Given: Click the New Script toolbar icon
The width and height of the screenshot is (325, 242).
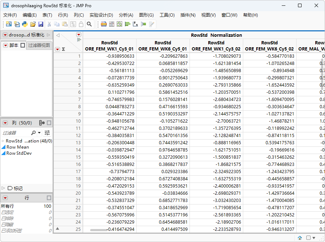Looking at the screenshot, I should [x=17, y=24].
